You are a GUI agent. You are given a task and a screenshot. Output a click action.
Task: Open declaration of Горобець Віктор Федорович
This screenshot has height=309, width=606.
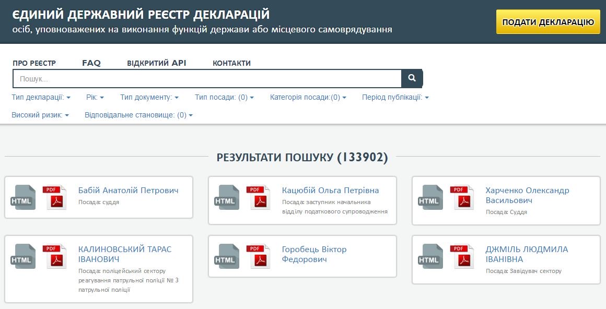(314, 254)
